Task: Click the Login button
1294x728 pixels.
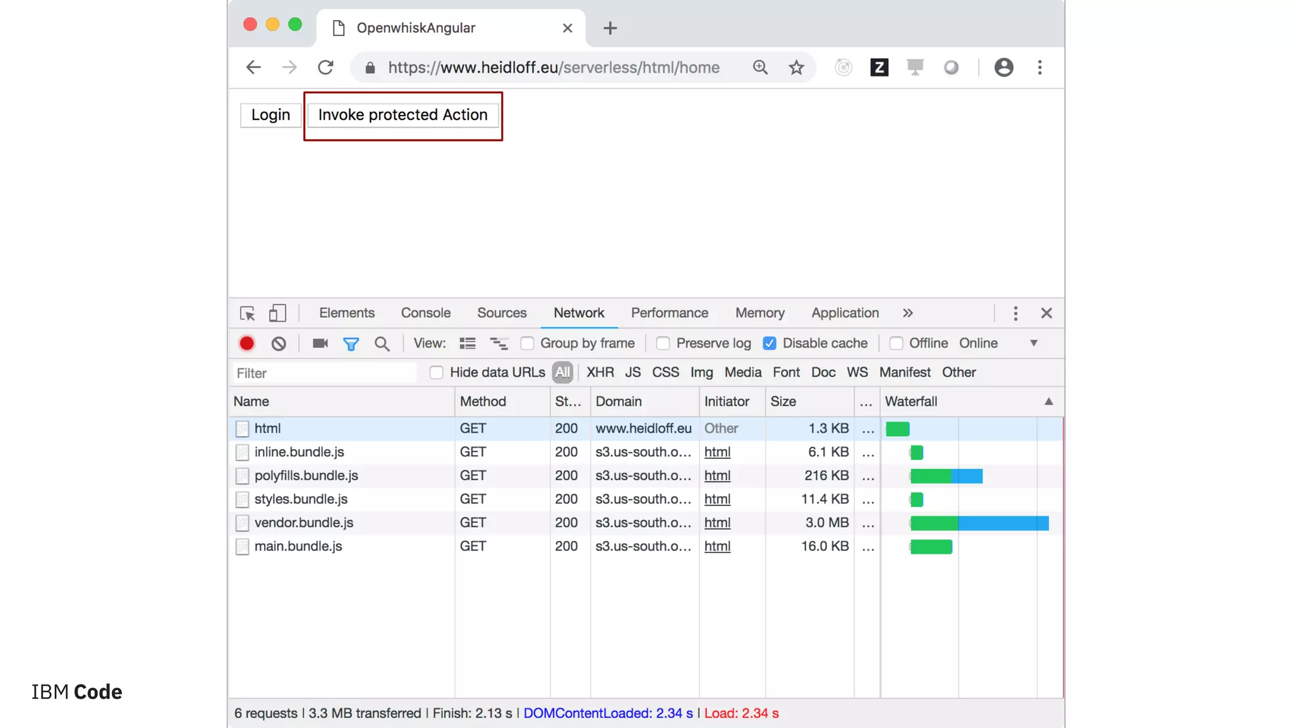Action: 270,115
